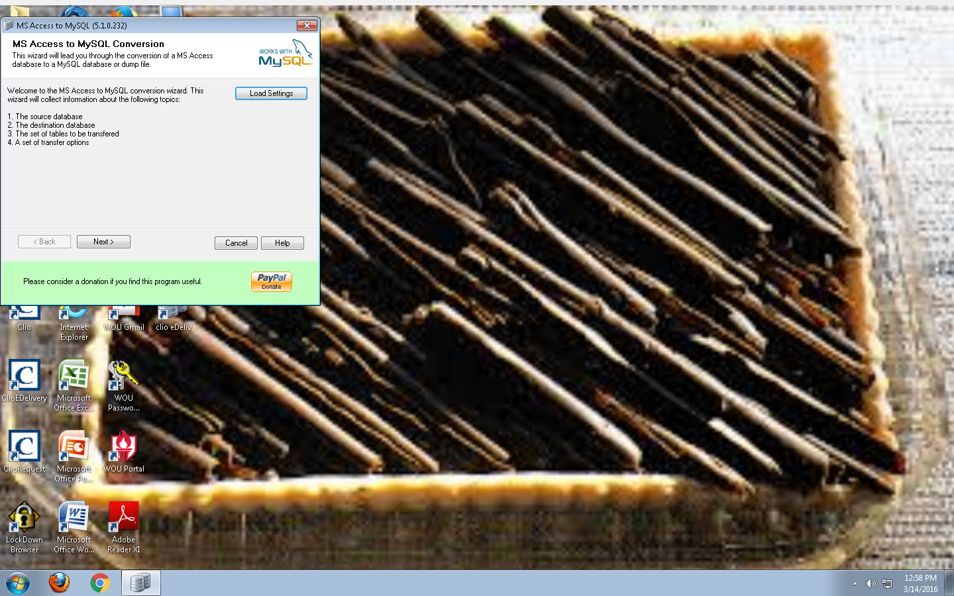
Task: Close the MS Access to MySQL window
Action: pos(307,25)
